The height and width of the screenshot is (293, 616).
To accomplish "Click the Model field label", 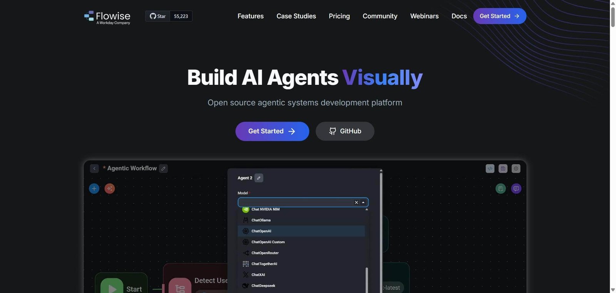I will click(243, 193).
